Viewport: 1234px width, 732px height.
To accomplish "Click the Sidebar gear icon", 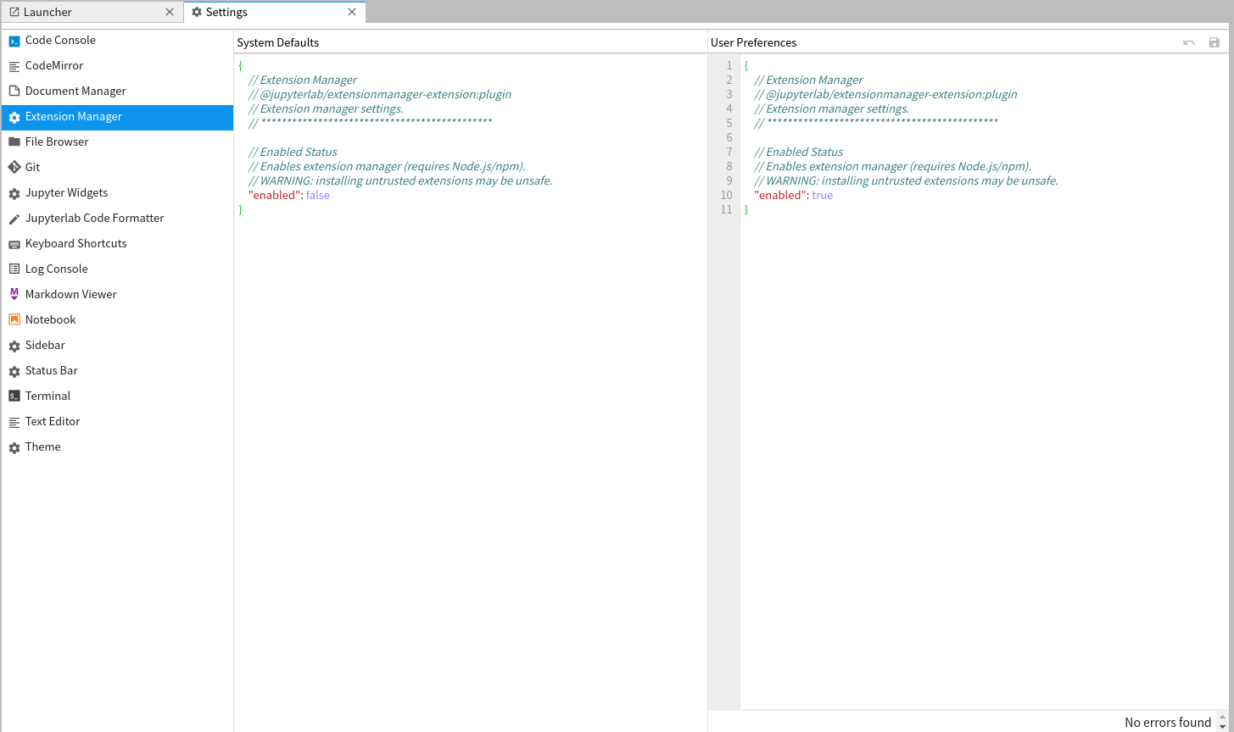I will coord(14,346).
